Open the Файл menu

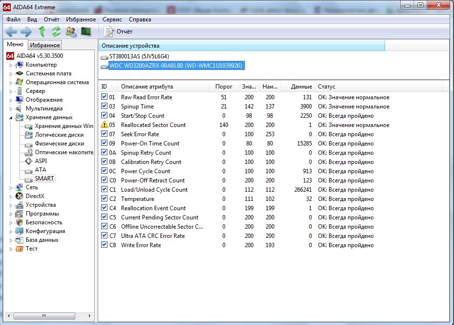click(x=13, y=19)
